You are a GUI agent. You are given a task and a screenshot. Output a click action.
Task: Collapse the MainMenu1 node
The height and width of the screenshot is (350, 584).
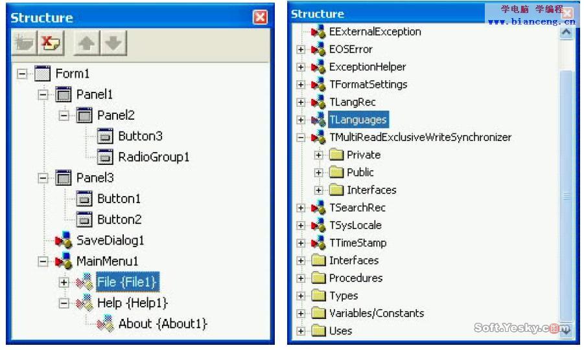43,261
